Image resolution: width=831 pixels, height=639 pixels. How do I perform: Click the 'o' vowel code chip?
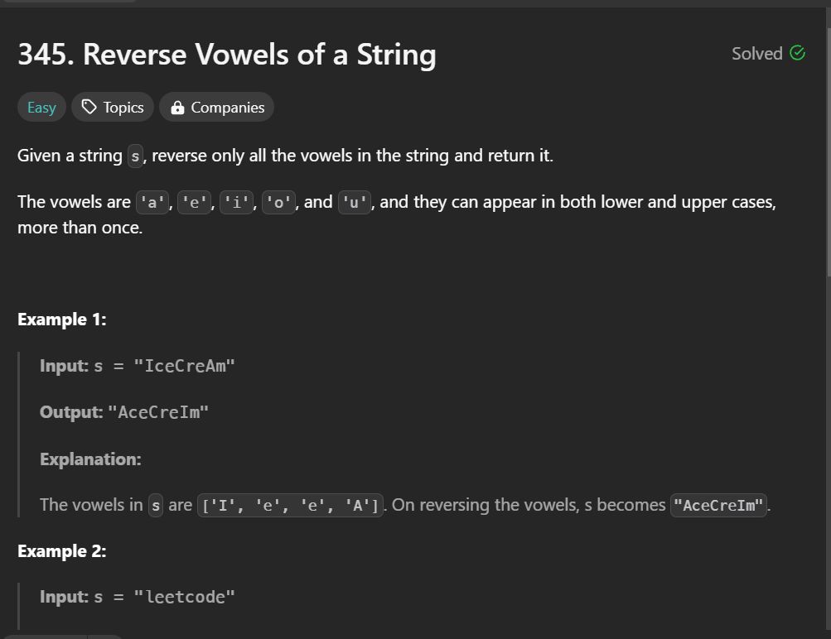pyautogui.click(x=278, y=202)
